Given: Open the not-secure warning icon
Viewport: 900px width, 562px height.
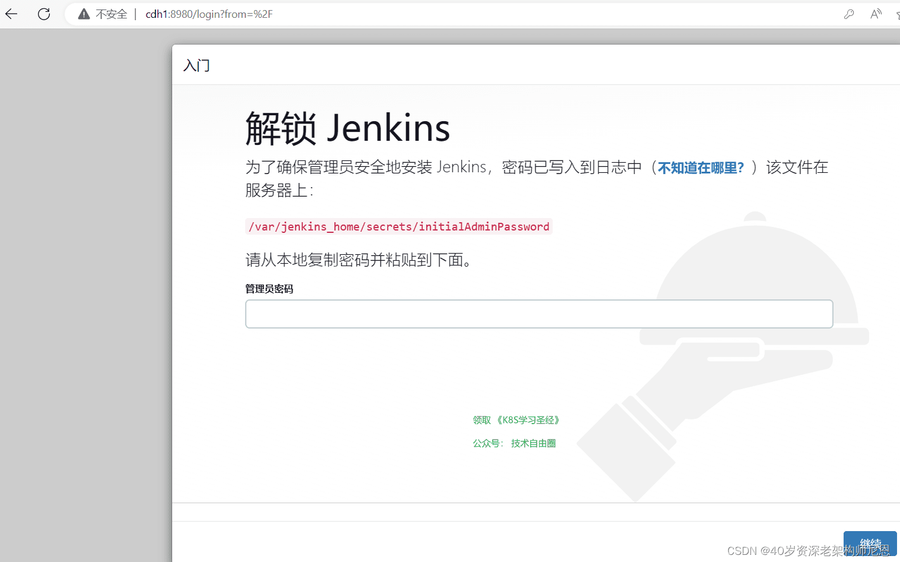Looking at the screenshot, I should coord(84,14).
